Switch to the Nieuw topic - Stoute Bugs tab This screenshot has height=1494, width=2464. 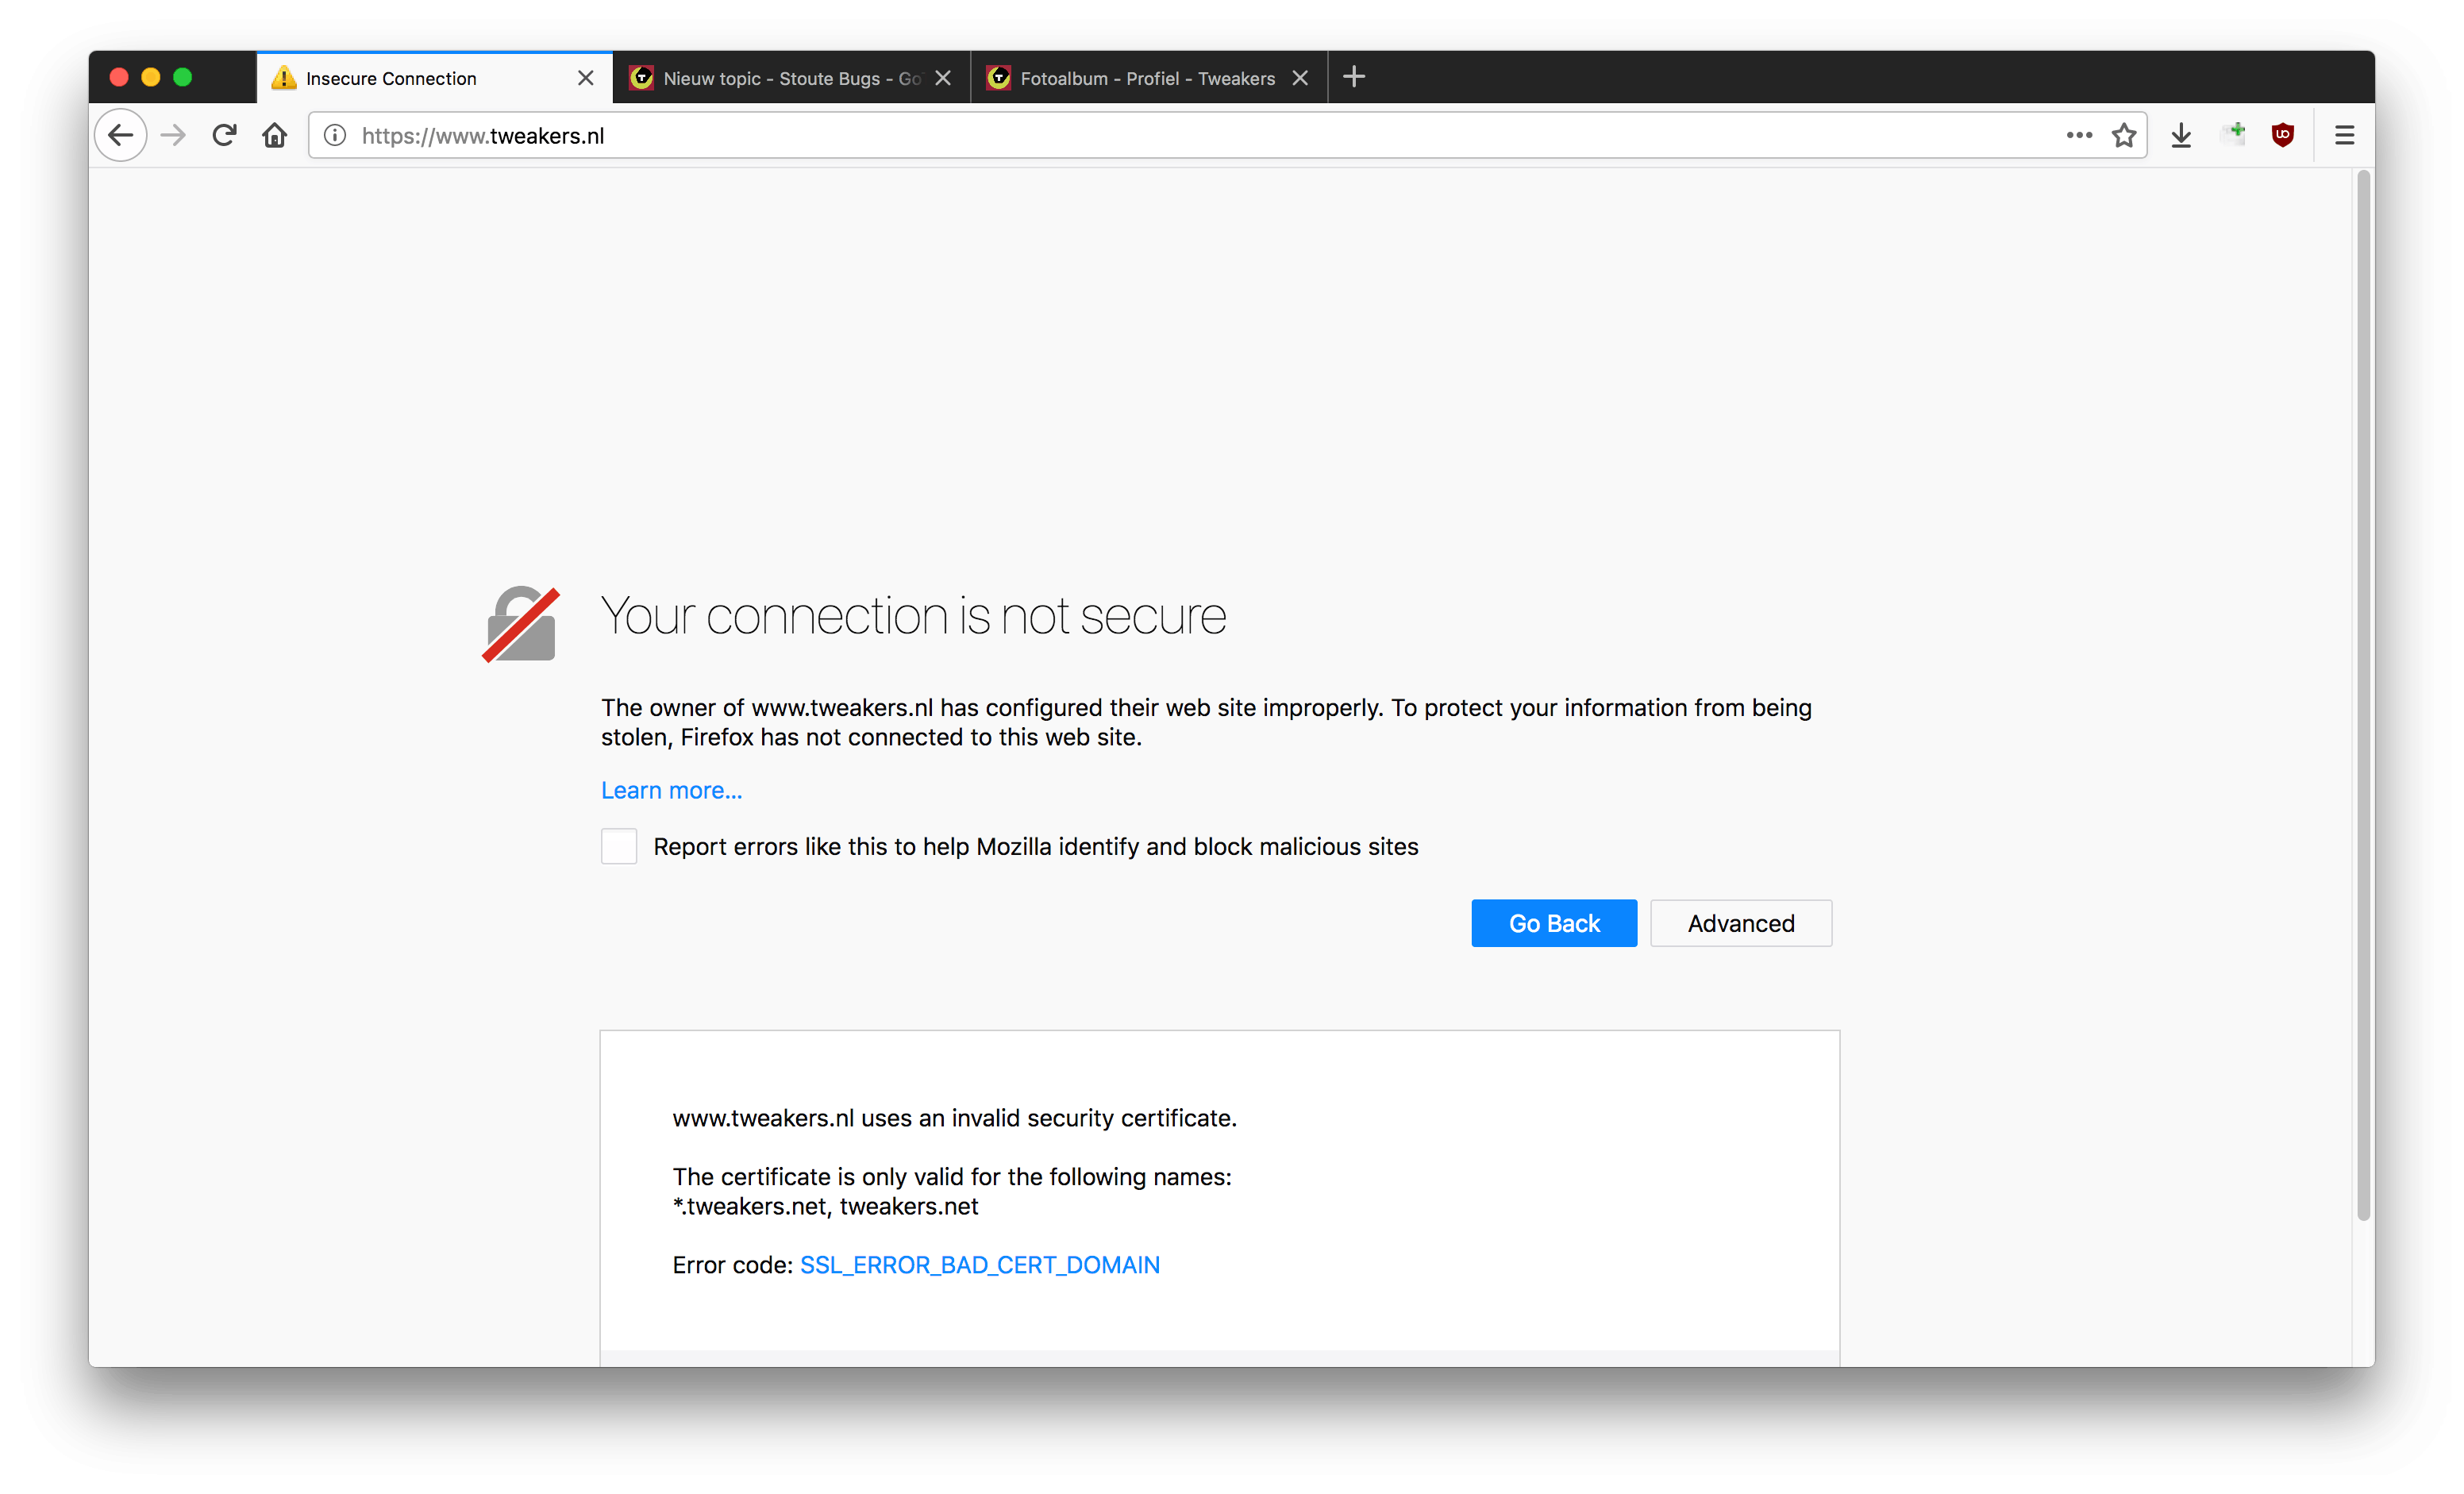tap(780, 78)
